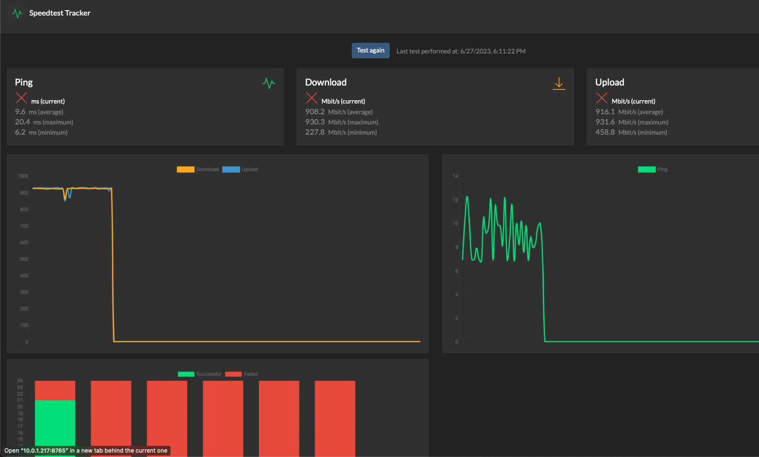Click the Ping chart legend label text
Screen dimensions: 759x457
[x=662, y=170]
